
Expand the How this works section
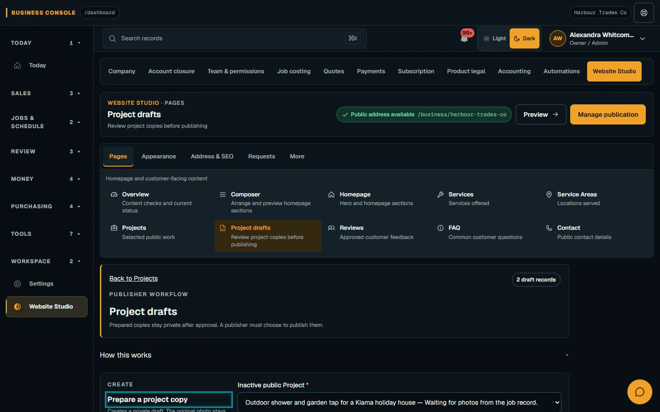(335, 355)
